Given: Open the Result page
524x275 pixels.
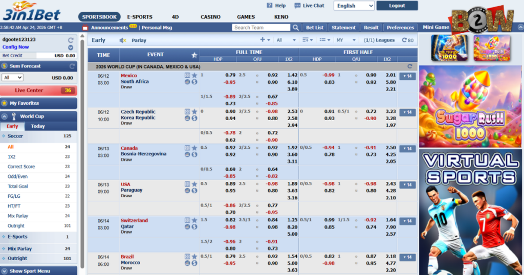Looking at the screenshot, I should [x=371, y=28].
